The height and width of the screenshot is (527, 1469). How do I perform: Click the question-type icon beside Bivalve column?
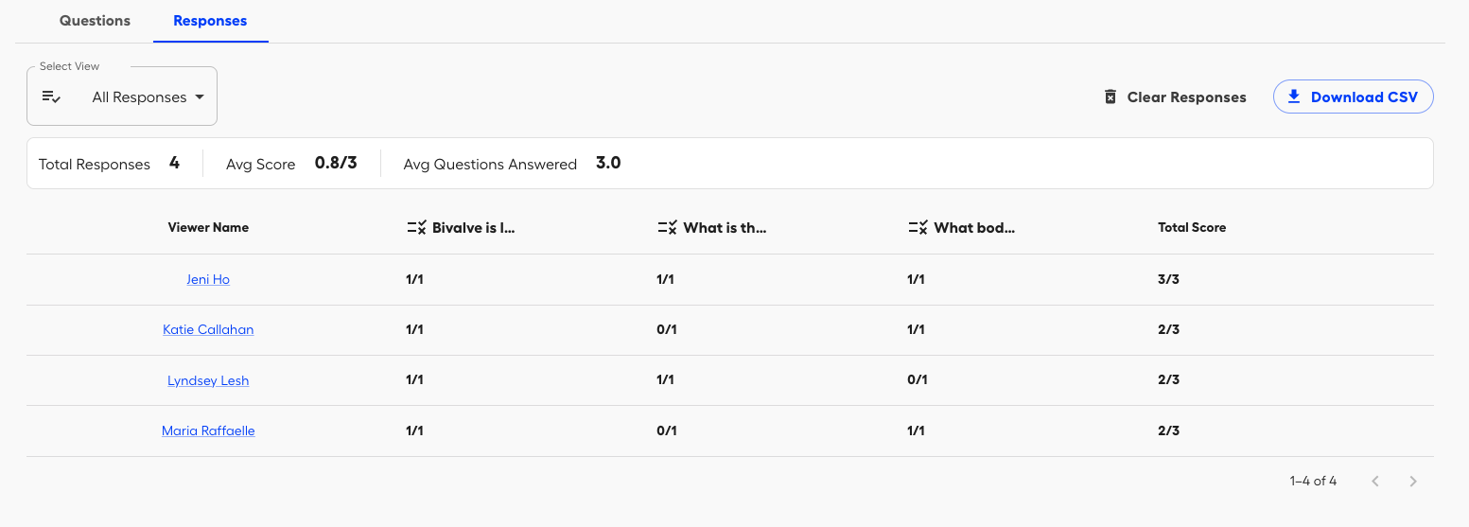(416, 228)
